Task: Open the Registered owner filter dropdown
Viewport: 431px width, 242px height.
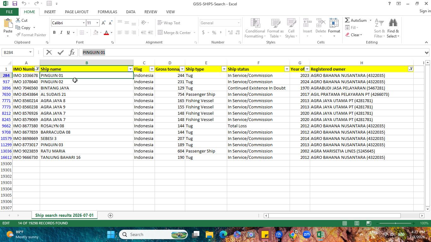Action: click(x=410, y=69)
